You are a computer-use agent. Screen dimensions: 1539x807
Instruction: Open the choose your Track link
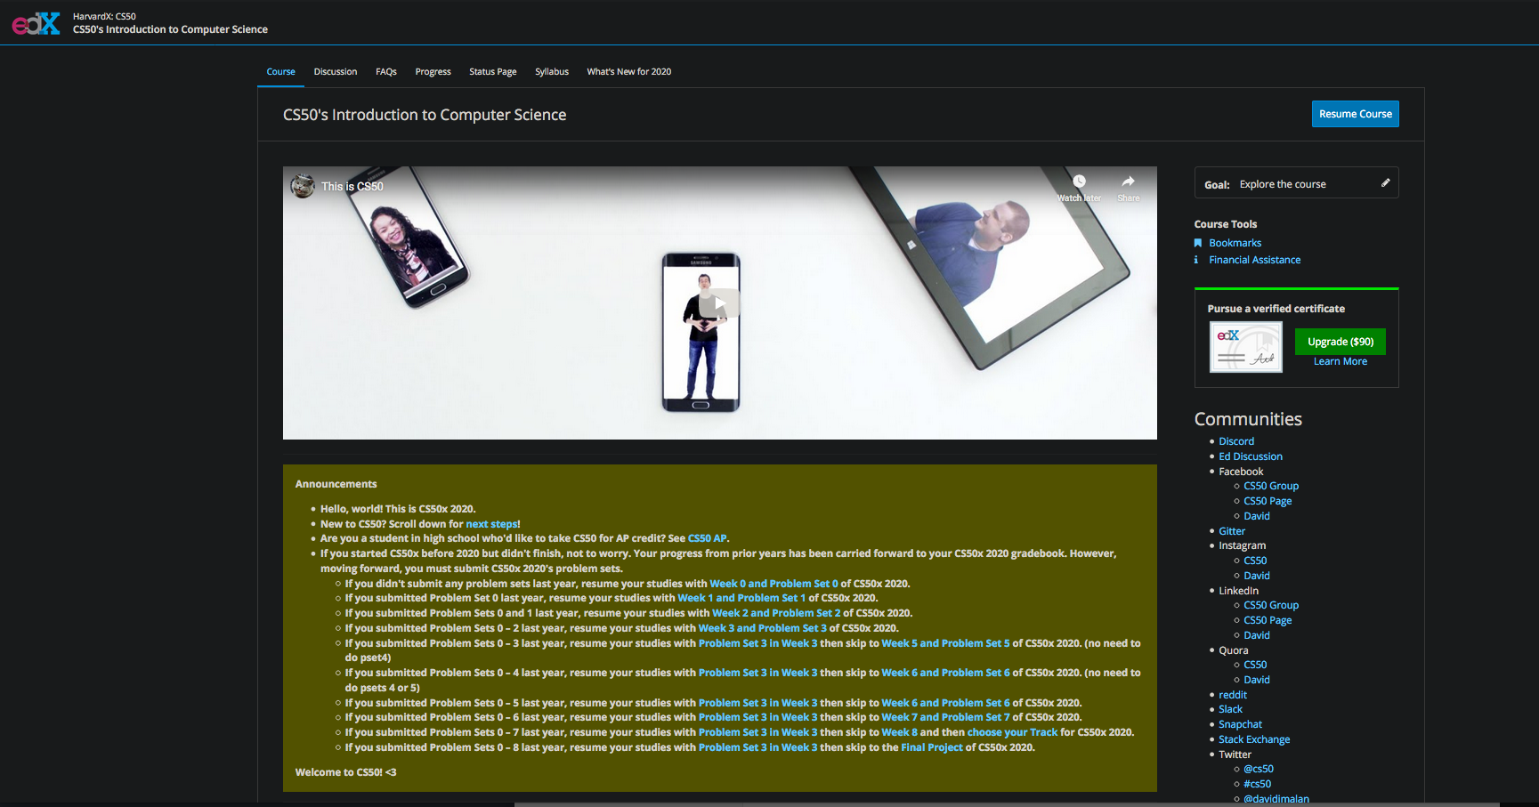point(1012,732)
